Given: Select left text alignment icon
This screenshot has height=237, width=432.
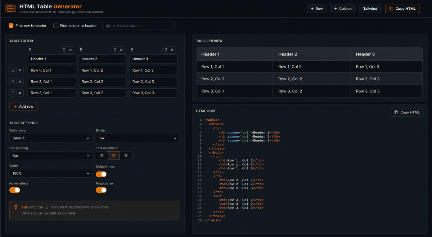Looking at the screenshot, I should point(102,156).
